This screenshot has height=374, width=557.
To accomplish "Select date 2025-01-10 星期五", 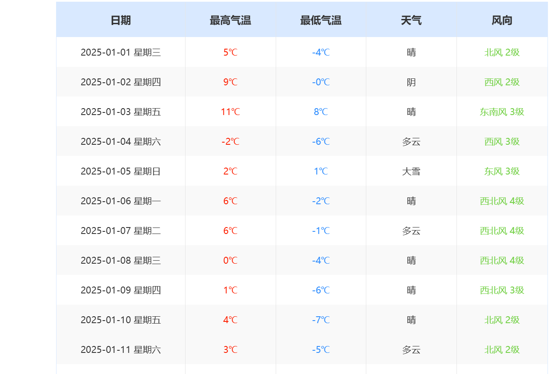I will click(121, 320).
